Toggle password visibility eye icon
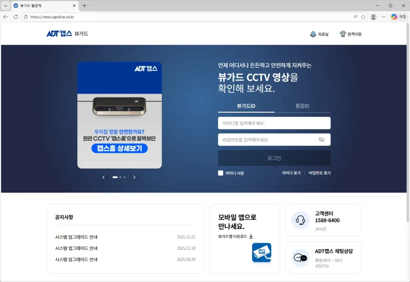The height and width of the screenshot is (282, 410). [x=321, y=140]
